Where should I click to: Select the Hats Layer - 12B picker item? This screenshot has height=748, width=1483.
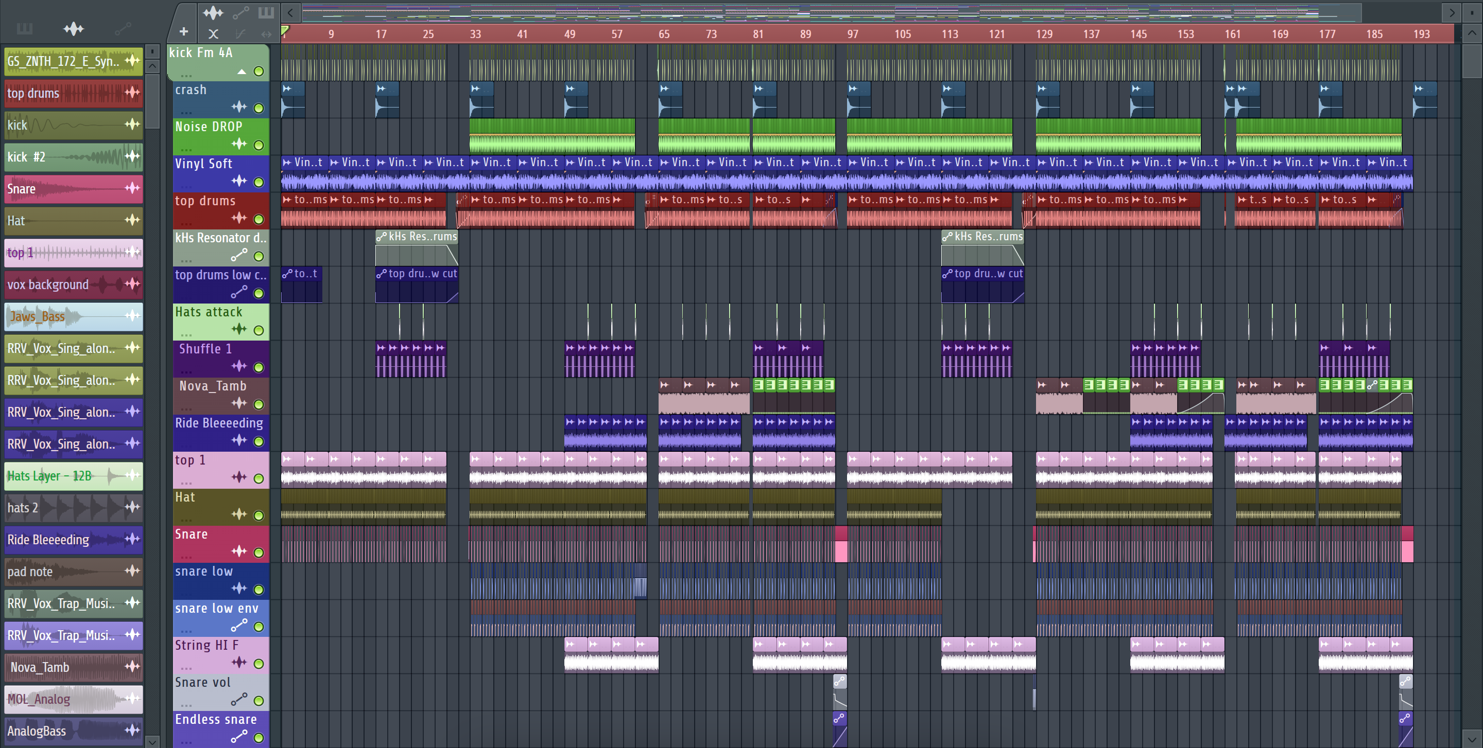pos(74,475)
